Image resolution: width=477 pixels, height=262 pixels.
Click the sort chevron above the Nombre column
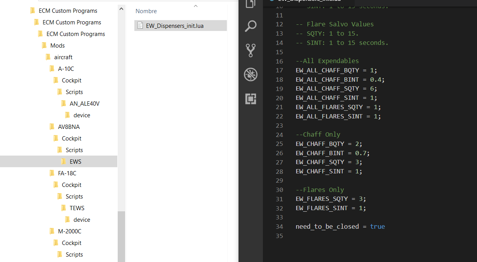pyautogui.click(x=196, y=6)
